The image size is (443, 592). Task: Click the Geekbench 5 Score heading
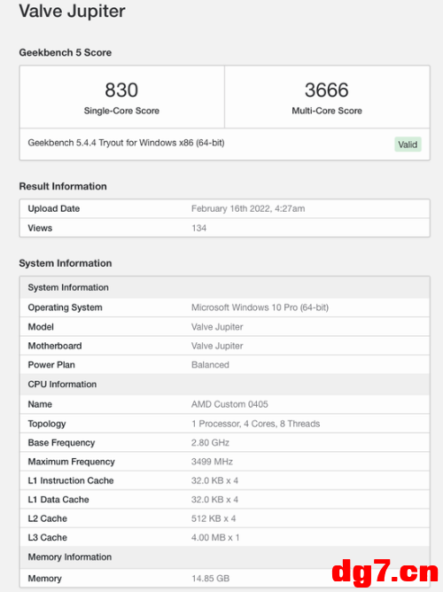click(66, 52)
